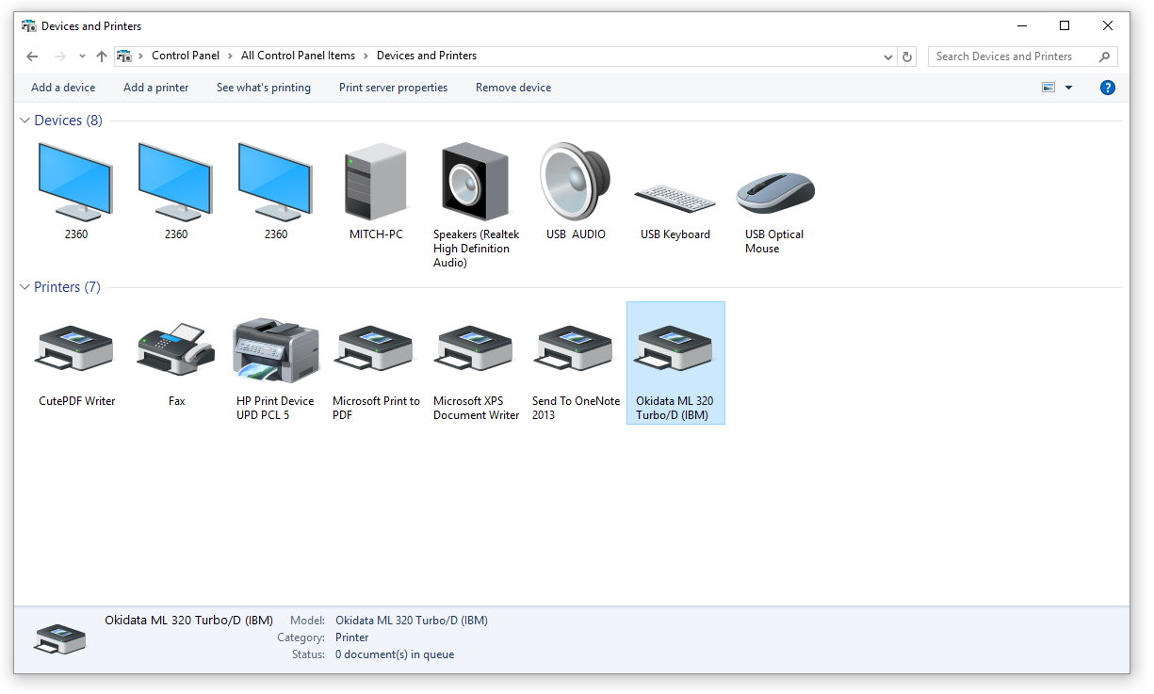Screen dimensions: 1154x694
Task: Click the Refresh button beside the address bar
Action: (907, 56)
